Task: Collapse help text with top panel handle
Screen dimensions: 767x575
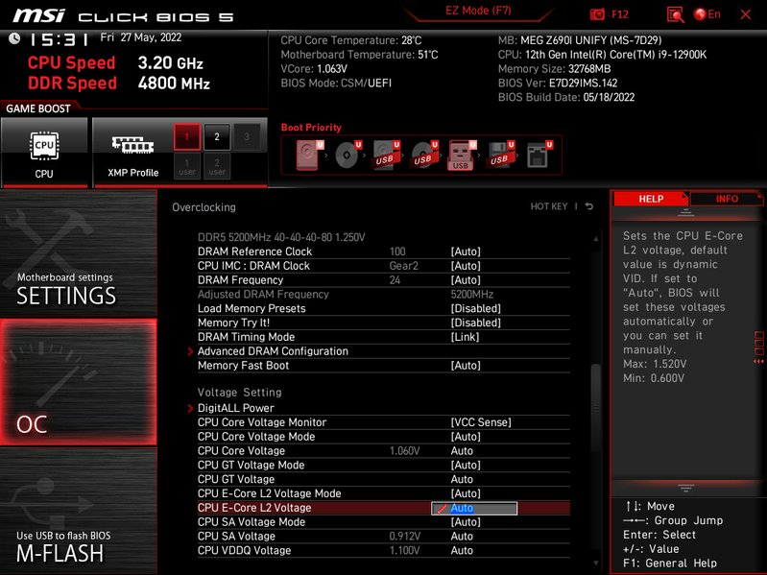Action: [x=685, y=213]
